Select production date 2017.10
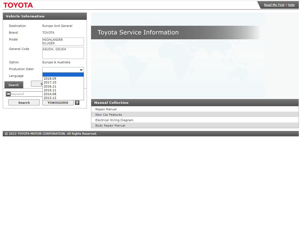301x229 pixels. [x=63, y=82]
